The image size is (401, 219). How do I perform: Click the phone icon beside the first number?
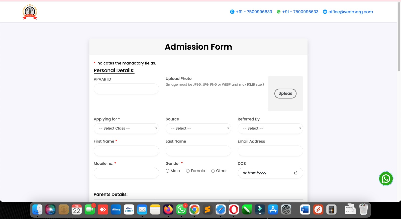click(x=232, y=12)
